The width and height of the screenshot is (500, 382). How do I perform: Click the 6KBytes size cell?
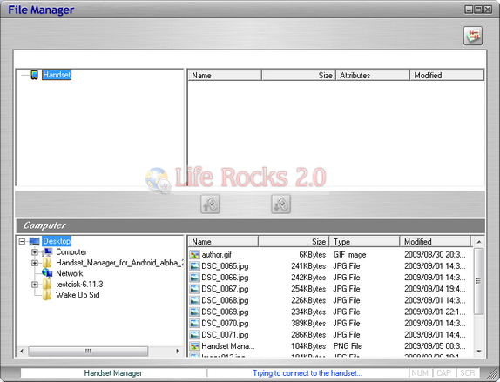click(312, 255)
